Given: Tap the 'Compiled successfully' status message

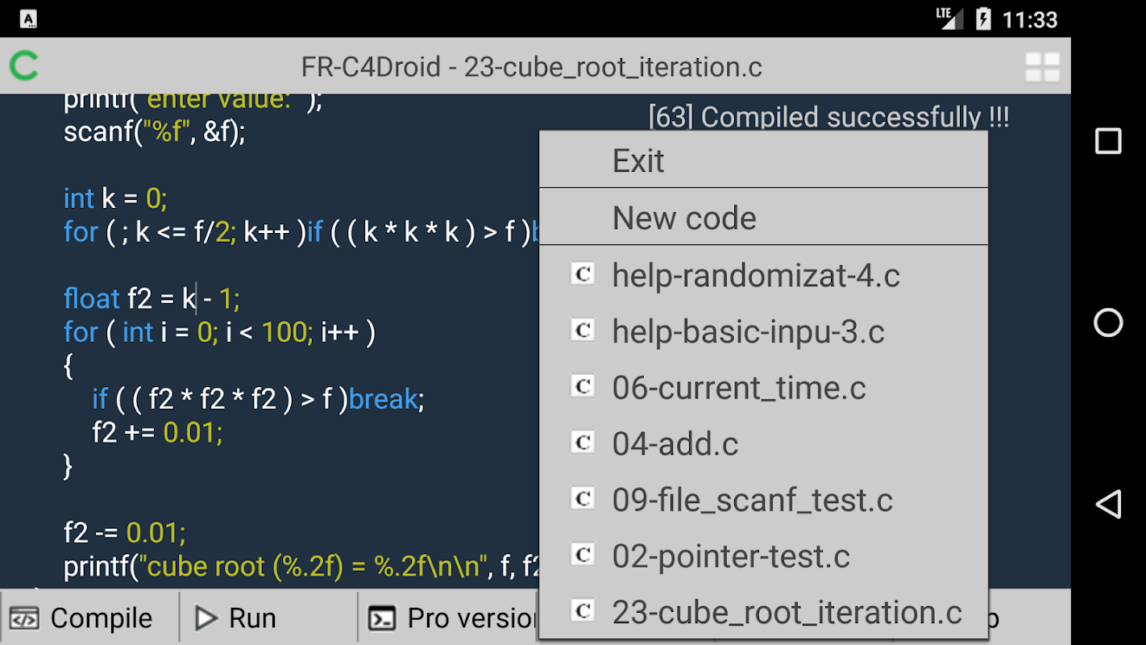Looking at the screenshot, I should coord(828,117).
